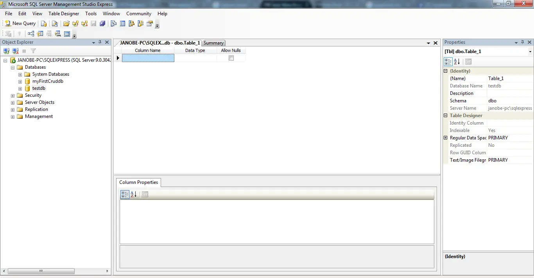This screenshot has width=534, height=278.
Task: Expand the testdb database node
Action: (x=20, y=88)
